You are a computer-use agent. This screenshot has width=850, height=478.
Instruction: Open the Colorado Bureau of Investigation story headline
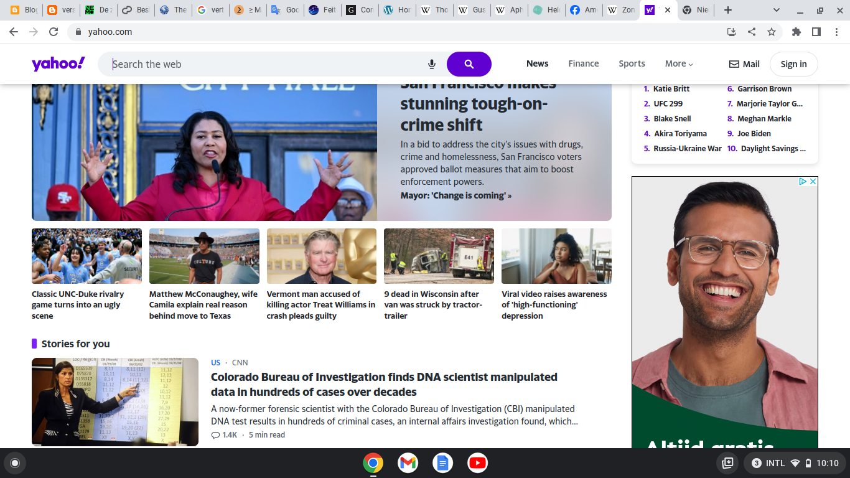[x=384, y=385]
